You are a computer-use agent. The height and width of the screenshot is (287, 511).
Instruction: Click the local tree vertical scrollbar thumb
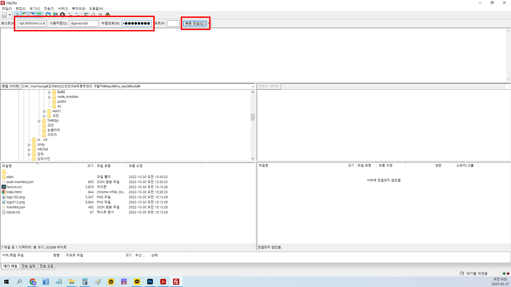click(253, 117)
